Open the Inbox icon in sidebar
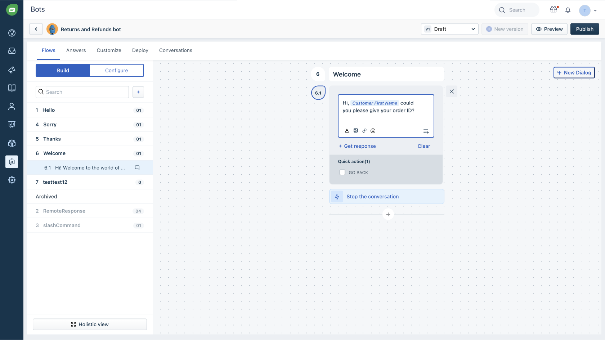605x340 pixels. point(12,51)
